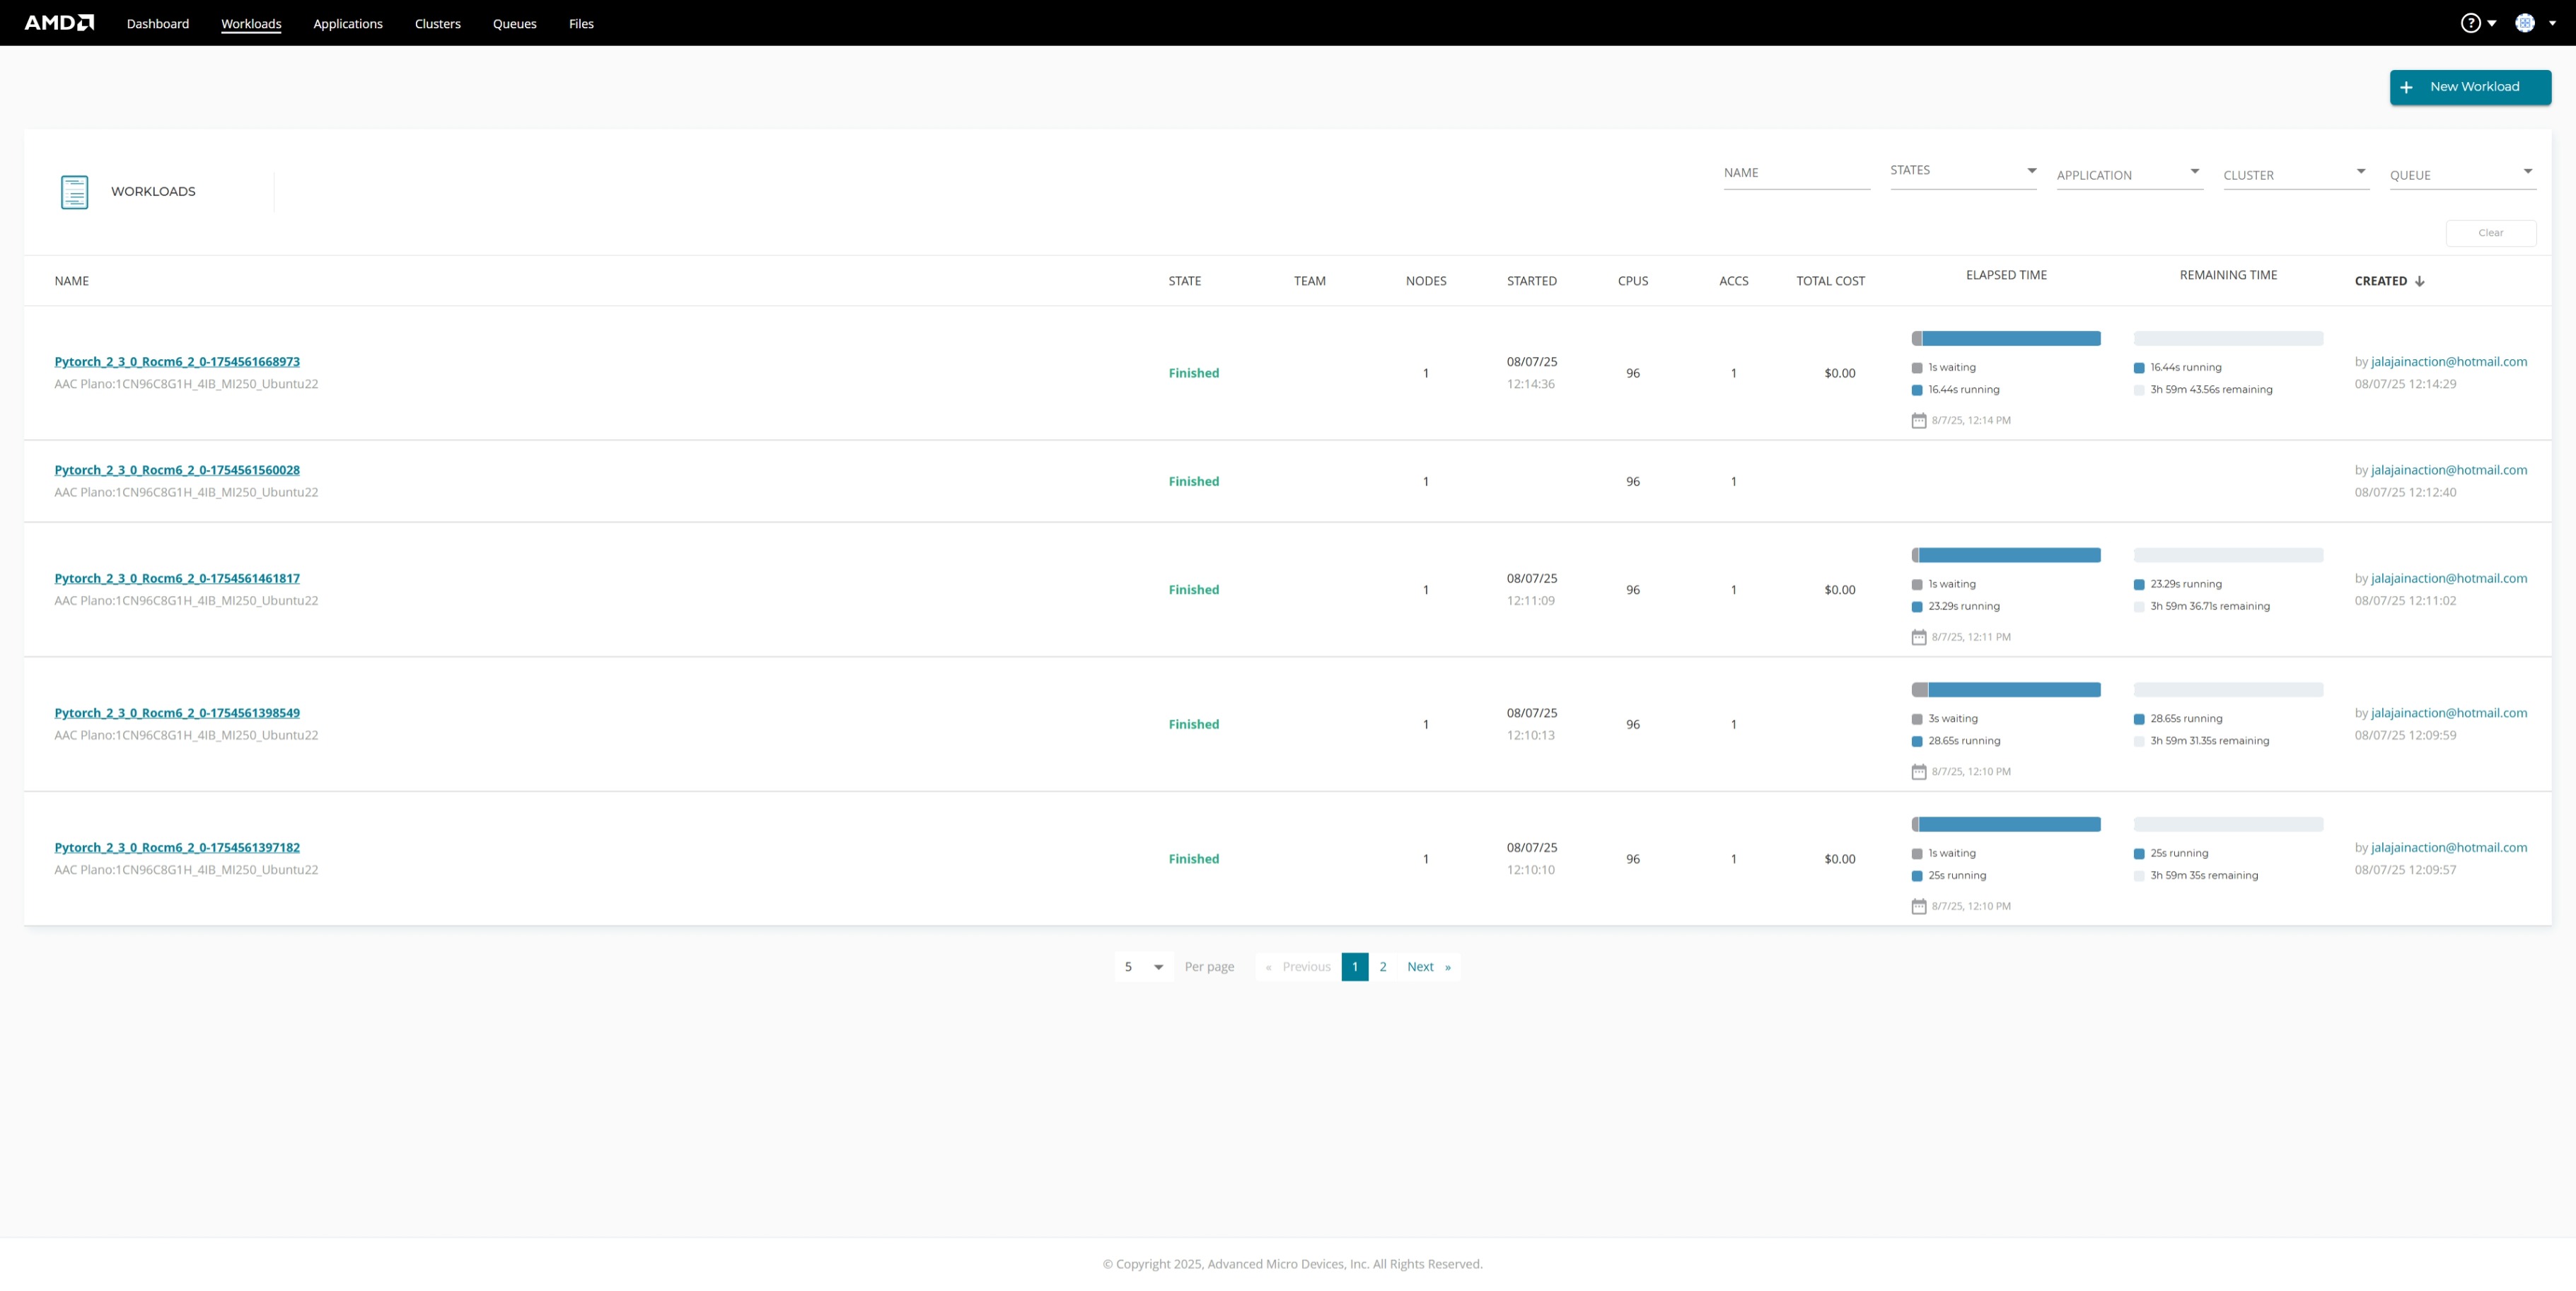Viewport: 2576px width, 1291px height.
Task: Click '3h 59m 43.56s remaining' text
Action: (2211, 390)
